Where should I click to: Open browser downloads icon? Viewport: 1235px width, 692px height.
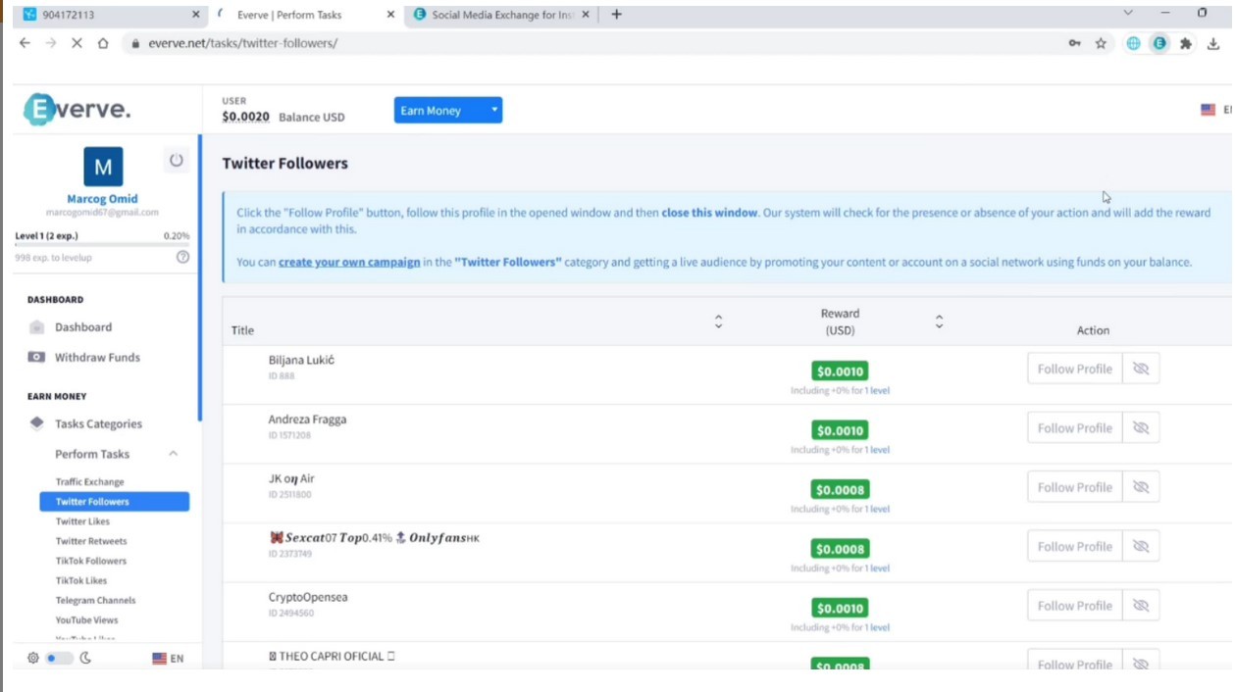click(x=1213, y=43)
